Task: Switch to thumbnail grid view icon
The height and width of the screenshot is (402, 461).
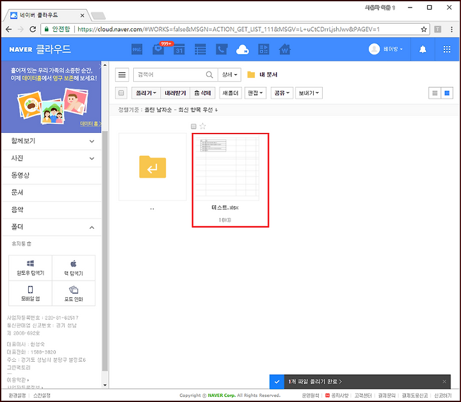Action: 447,93
